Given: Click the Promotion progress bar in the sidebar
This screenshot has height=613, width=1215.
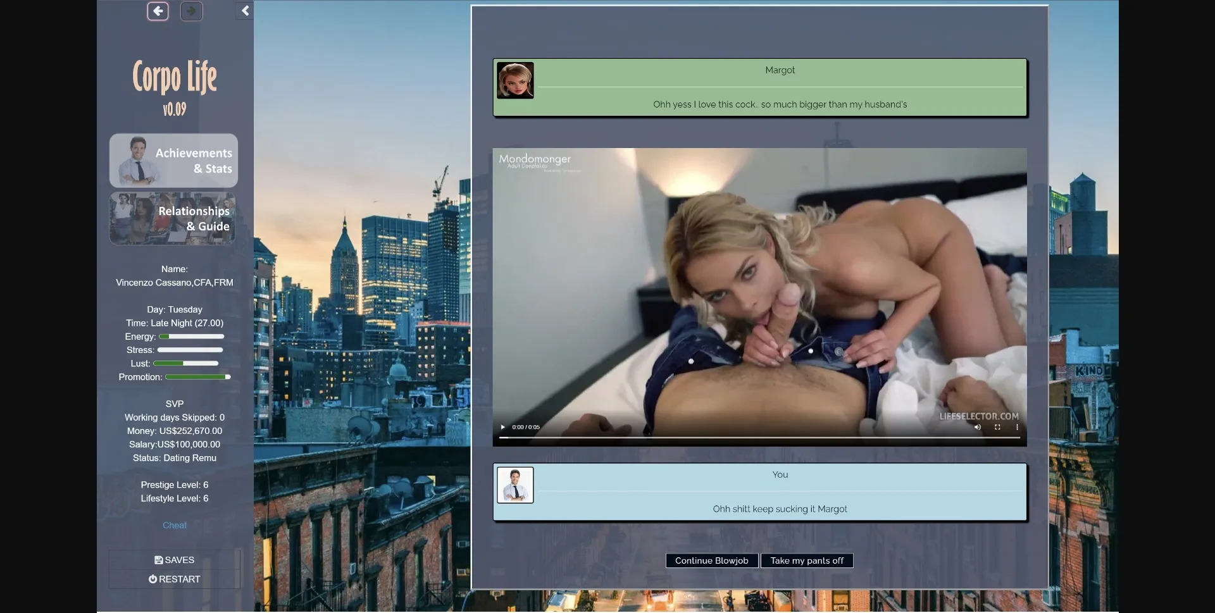Looking at the screenshot, I should click(197, 376).
